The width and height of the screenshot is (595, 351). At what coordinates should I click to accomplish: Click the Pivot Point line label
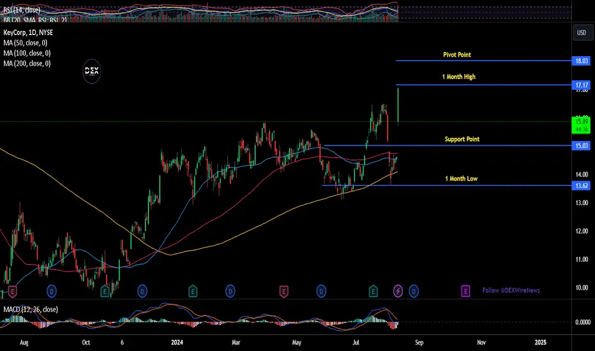457,55
